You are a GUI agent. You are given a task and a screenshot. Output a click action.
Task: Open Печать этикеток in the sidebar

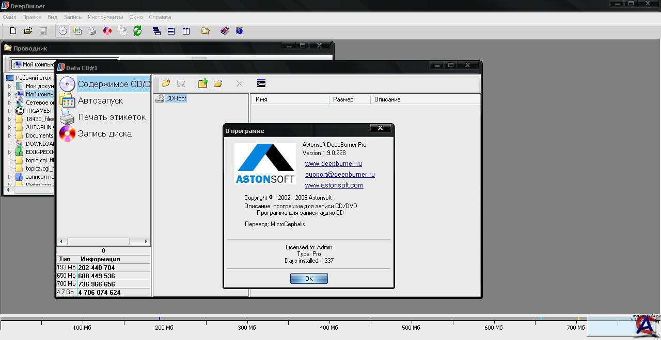[111, 117]
